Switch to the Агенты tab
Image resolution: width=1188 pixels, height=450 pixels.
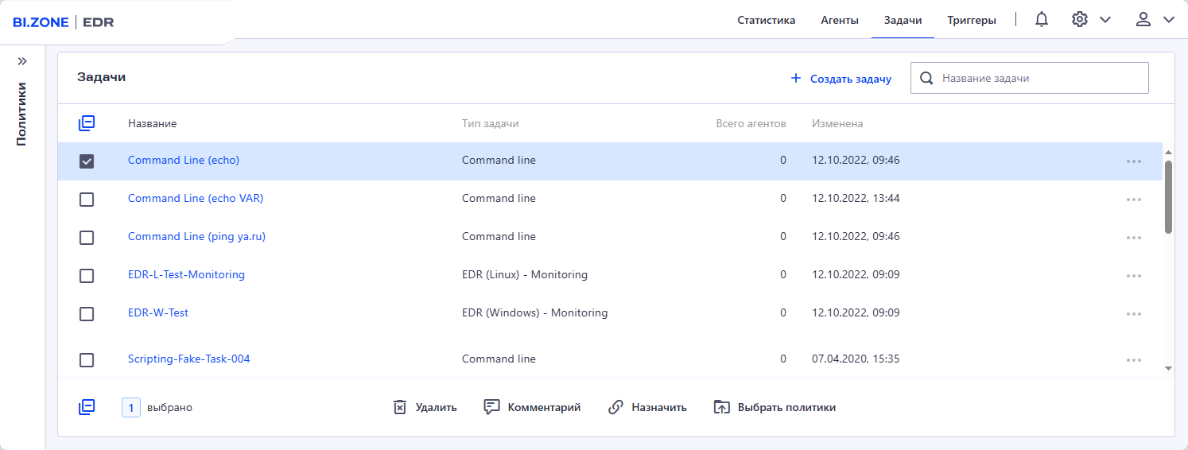pyautogui.click(x=839, y=21)
